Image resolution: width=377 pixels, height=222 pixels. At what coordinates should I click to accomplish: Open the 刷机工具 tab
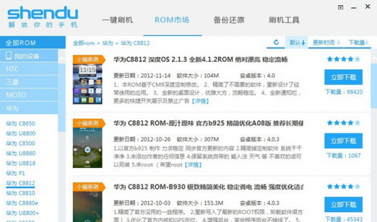coord(284,20)
